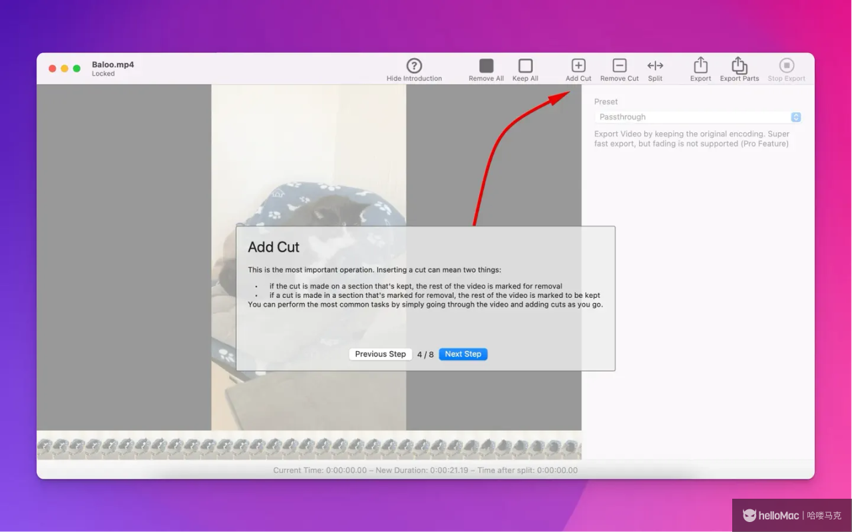The image size is (852, 532).
Task: Click the Hide Introduction question mark icon
Action: (414, 65)
